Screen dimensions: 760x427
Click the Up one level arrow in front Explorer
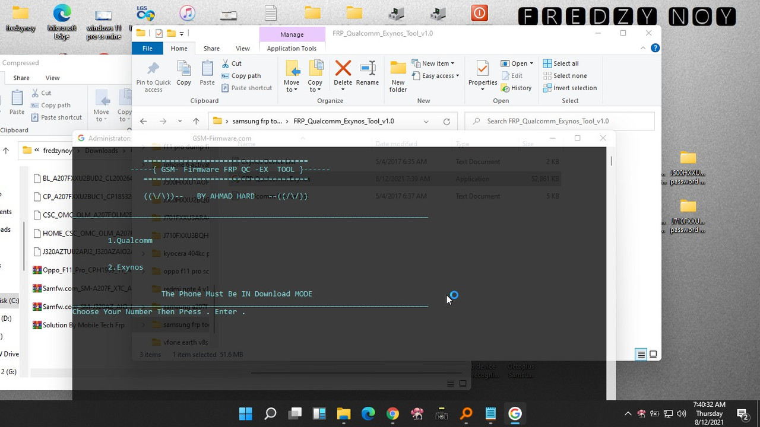tap(196, 121)
